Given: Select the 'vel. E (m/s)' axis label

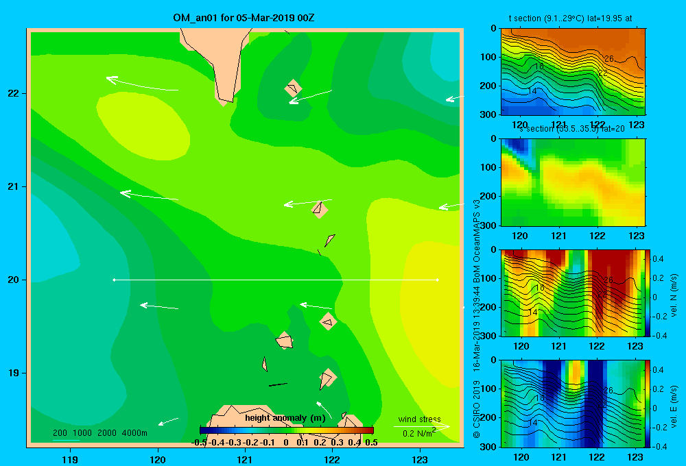Looking at the screenshot, I should tap(674, 406).
